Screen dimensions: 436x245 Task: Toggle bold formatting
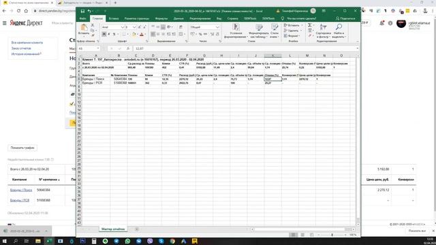[x=104, y=34]
